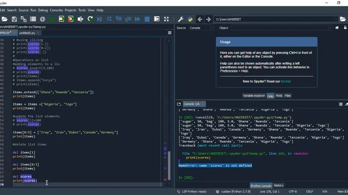This screenshot has width=348, height=195.
Task: Click the debug step-over icon
Action: pyautogui.click(x=109, y=19)
